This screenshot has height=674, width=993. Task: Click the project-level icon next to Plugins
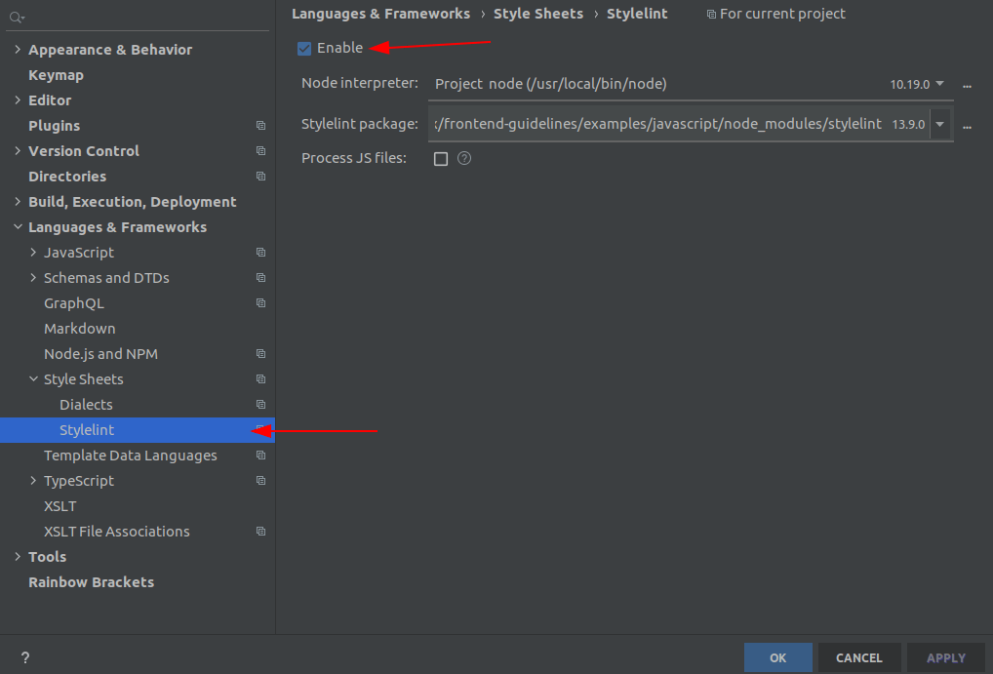[260, 126]
